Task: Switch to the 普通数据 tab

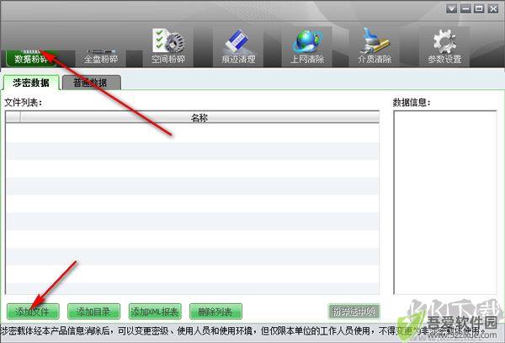Action: pyautogui.click(x=92, y=83)
